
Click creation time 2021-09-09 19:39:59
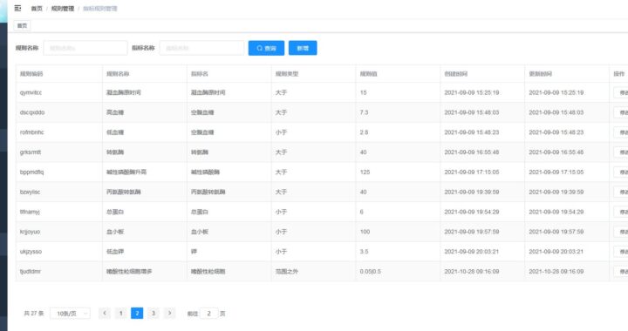[472, 192]
